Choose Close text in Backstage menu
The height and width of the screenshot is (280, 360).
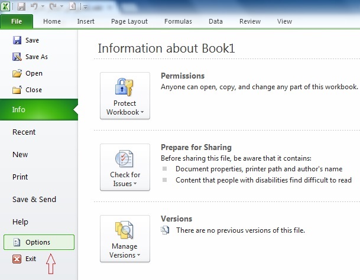(x=34, y=90)
